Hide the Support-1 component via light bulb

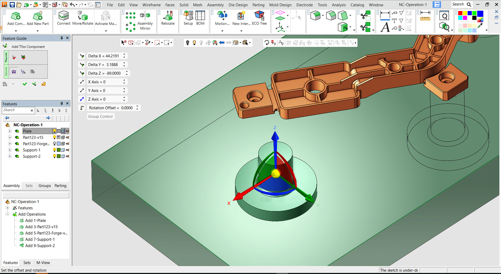55,150
